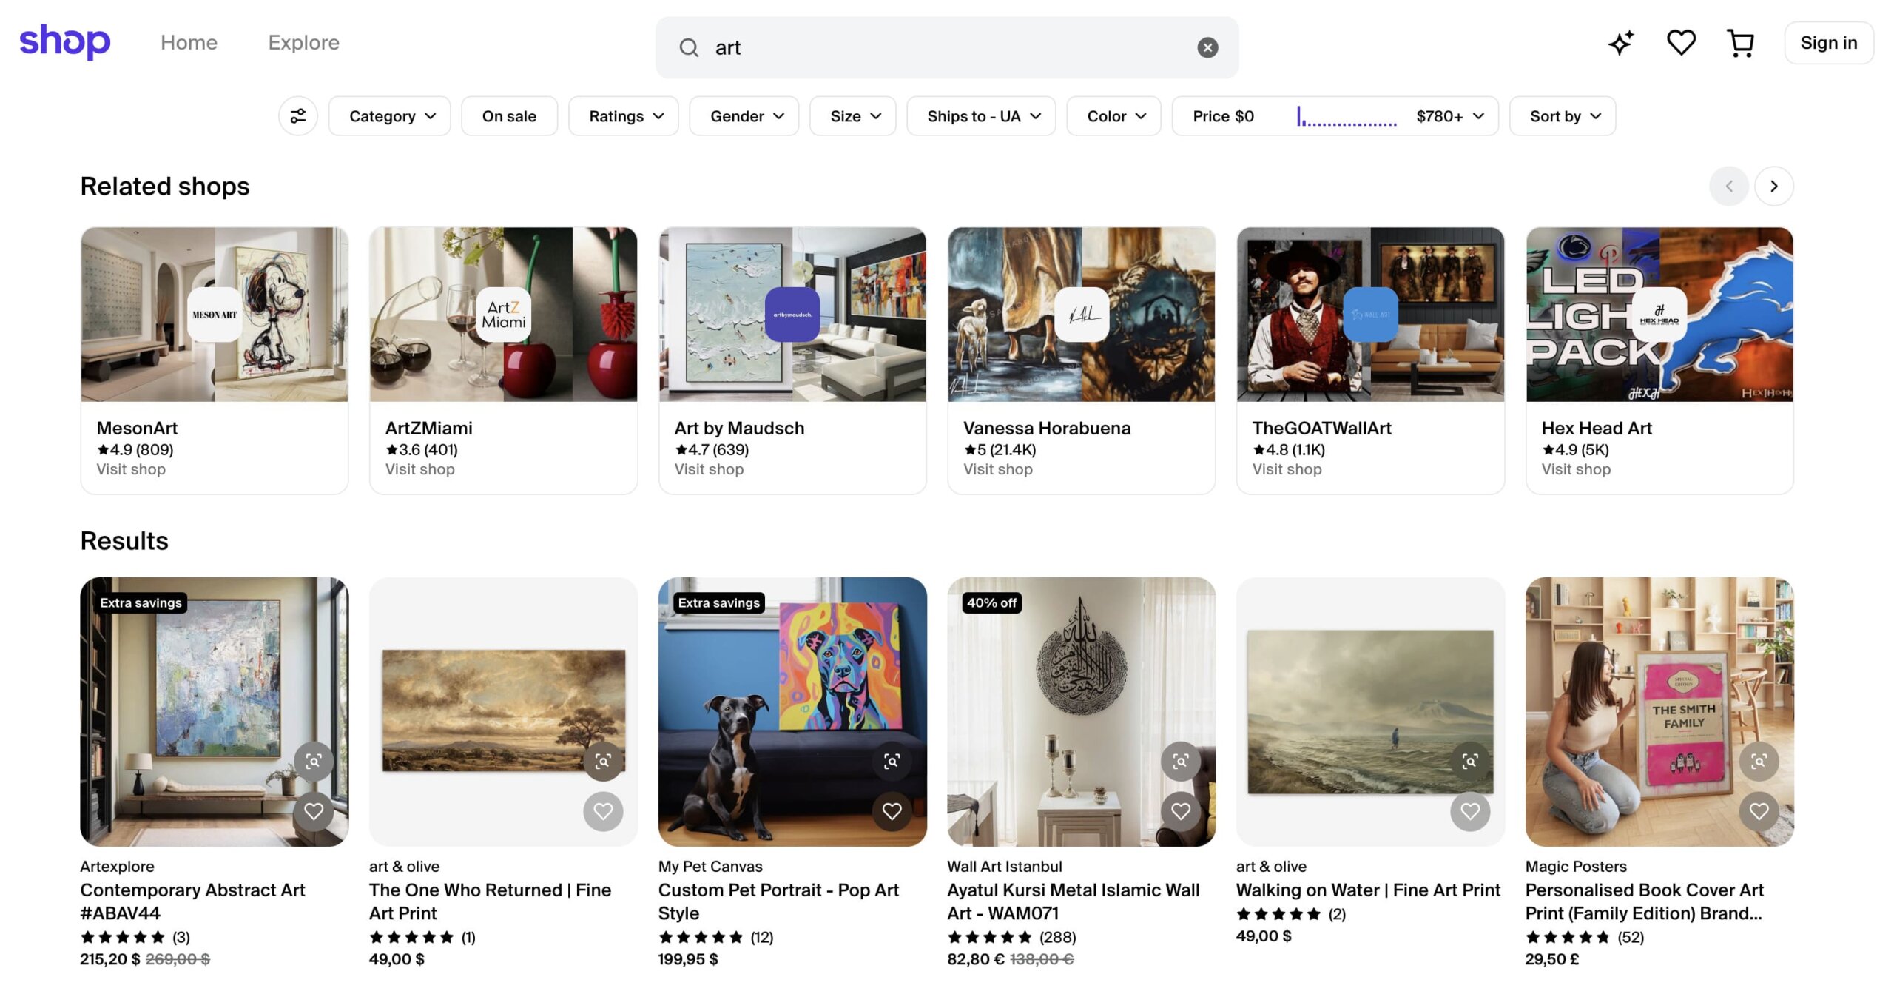This screenshot has height=994, width=1894.
Task: Go to the Explore tab
Action: [x=303, y=42]
